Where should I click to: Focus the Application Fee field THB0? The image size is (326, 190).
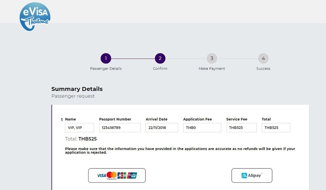tap(202, 128)
